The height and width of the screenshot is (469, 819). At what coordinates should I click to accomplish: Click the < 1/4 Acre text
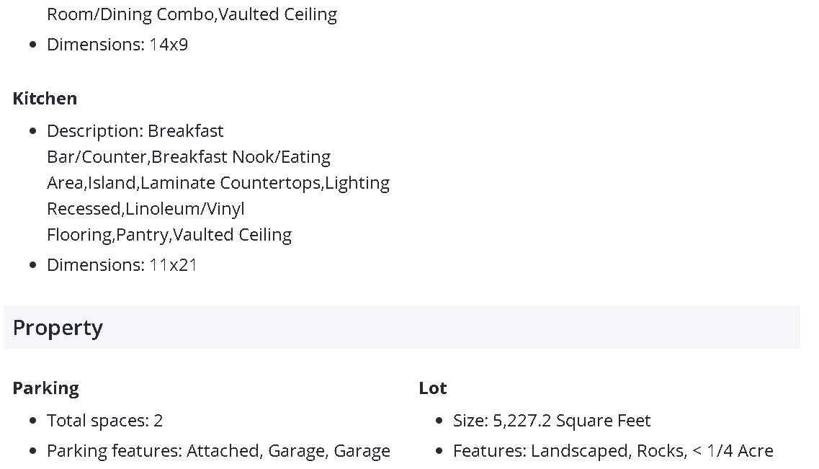733,450
